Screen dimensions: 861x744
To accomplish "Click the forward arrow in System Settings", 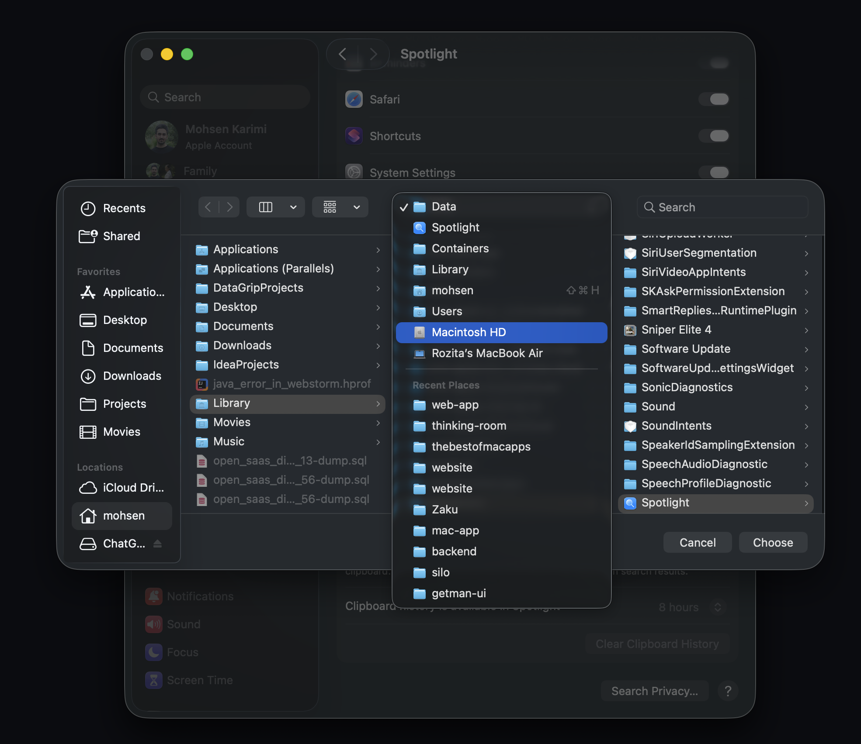I will point(373,54).
